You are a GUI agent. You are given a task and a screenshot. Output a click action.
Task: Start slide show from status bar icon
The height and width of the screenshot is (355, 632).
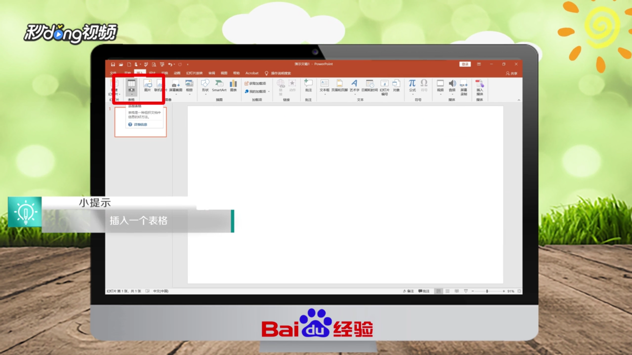[x=466, y=291]
